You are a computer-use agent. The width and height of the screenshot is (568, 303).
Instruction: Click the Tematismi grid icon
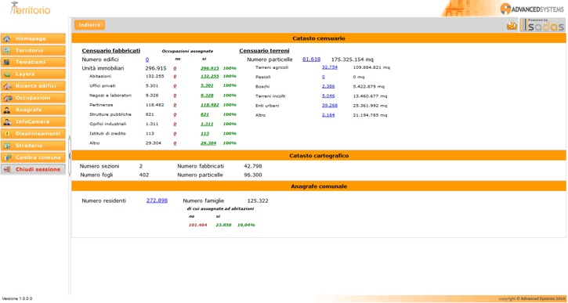coord(6,63)
